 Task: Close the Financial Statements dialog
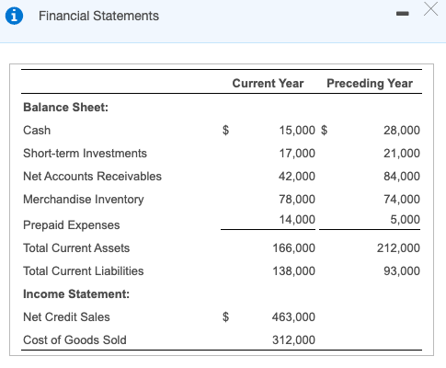tap(430, 8)
